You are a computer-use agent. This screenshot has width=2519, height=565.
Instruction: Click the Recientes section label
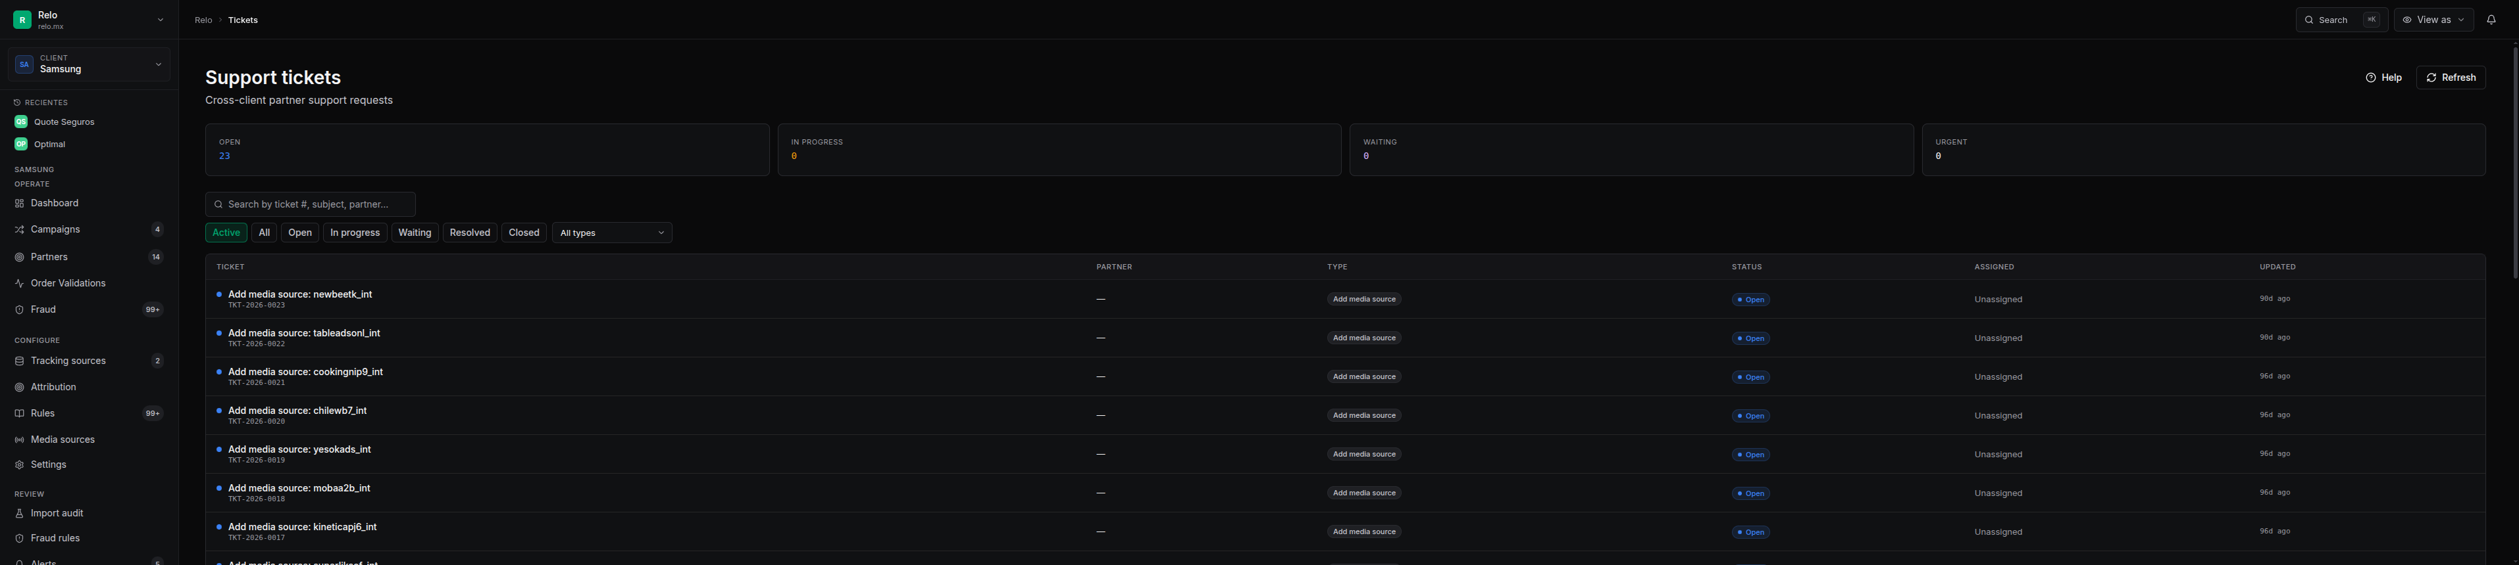[46, 102]
